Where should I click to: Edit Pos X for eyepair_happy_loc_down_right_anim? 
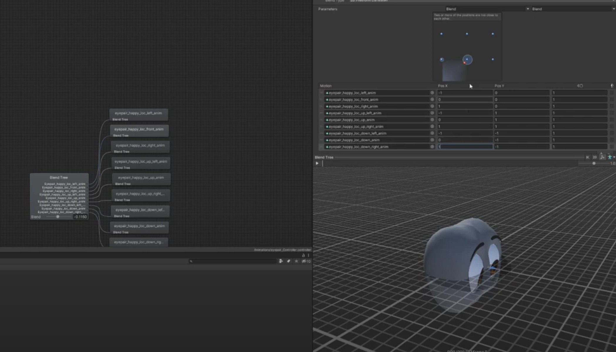pos(465,147)
